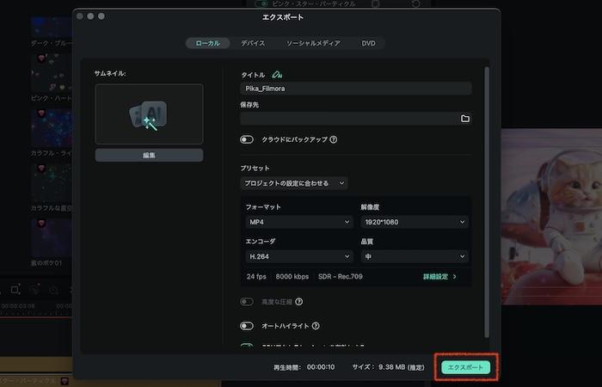Switch to the ソーシャルメディア tab
The height and width of the screenshot is (387, 602).
coord(313,43)
